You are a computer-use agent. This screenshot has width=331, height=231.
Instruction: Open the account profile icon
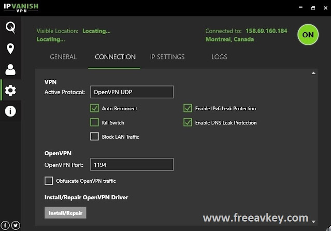coord(10,69)
